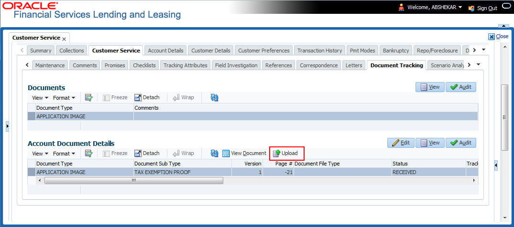Click right arrow of table horizontal scrollbar
This screenshot has height=227, width=514.
tap(474, 181)
